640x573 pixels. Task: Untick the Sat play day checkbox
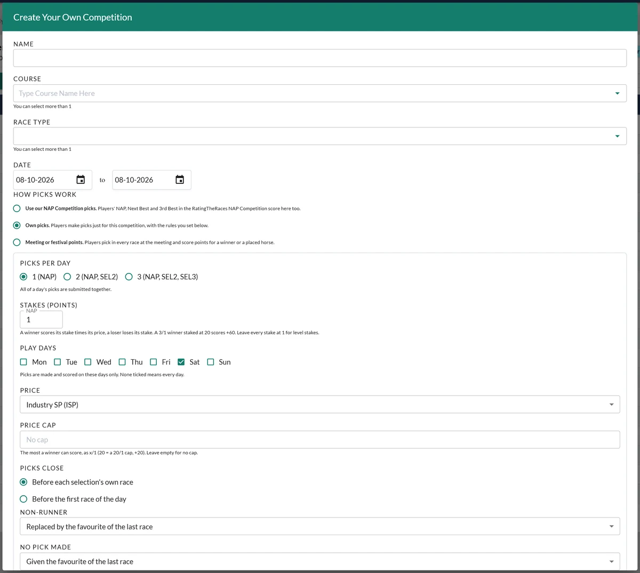click(181, 362)
